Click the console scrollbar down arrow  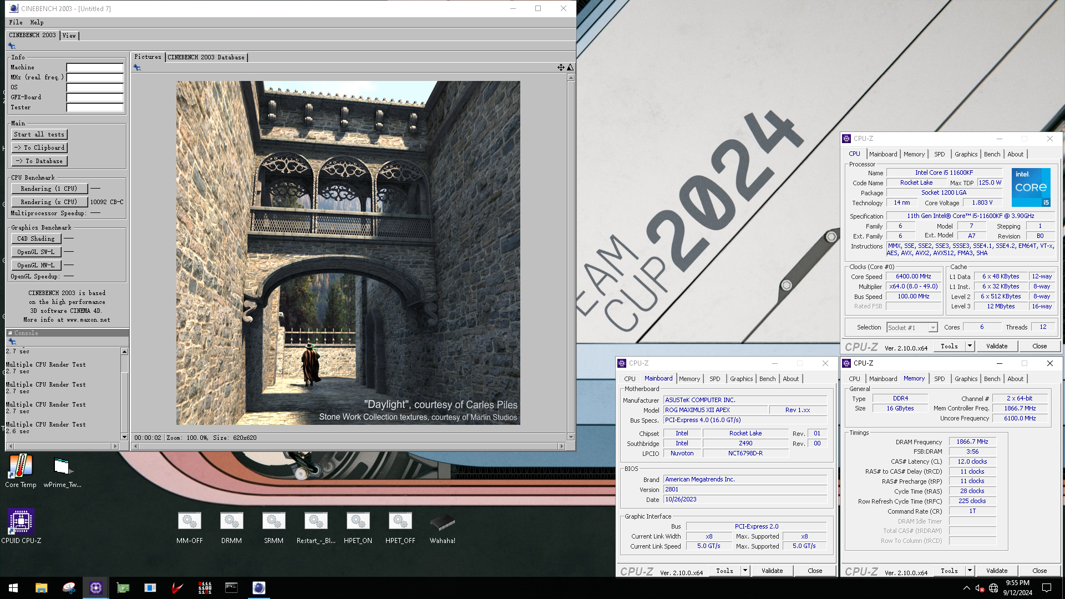coord(124,437)
